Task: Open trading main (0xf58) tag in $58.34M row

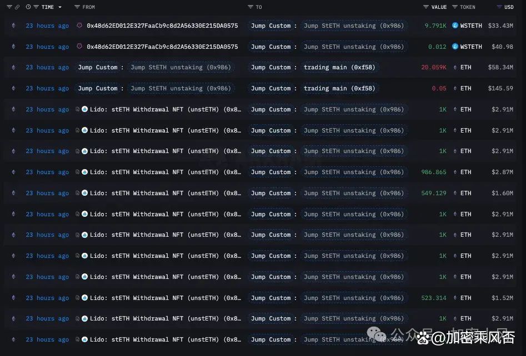Action: click(339, 67)
